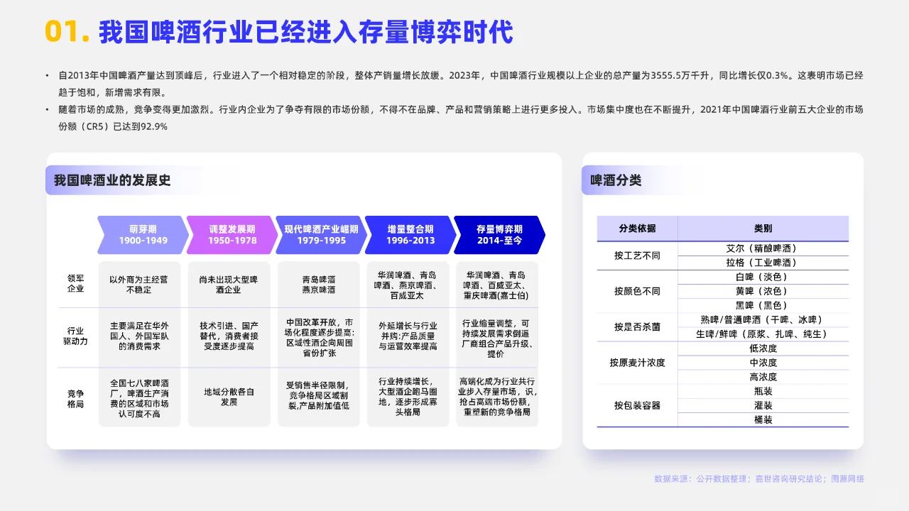The width and height of the screenshot is (909, 511).
Task: Select the '按工艺不同' table cell
Action: pos(637,255)
